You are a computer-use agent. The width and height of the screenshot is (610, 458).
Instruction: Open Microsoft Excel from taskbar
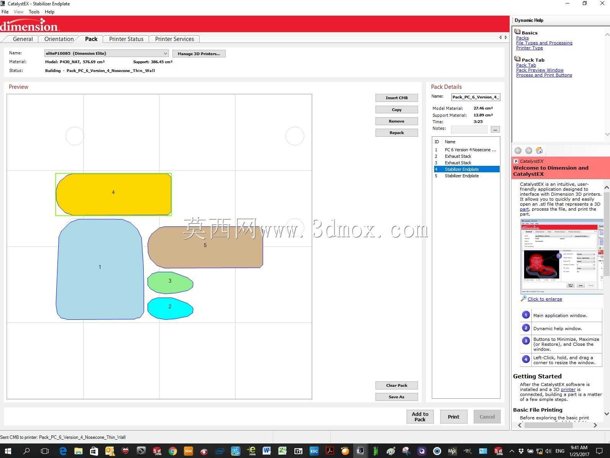coord(282,451)
